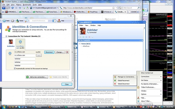The width and height of the screenshot is (175, 109).
Task: Click the Gmail envelope icon in Firefox
Action: coord(34,8)
